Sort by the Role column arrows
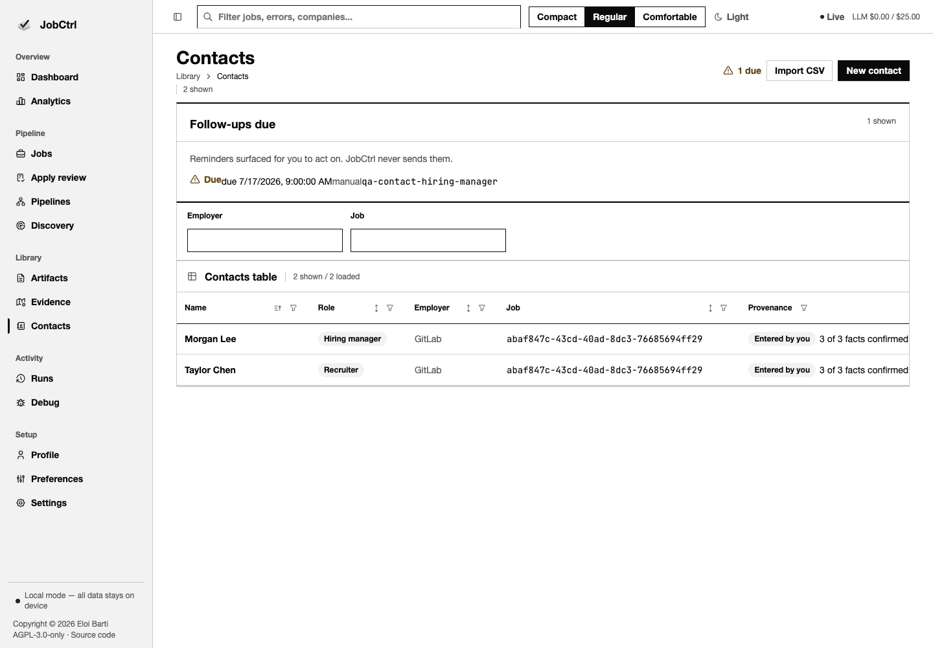Screen dimensions: 933x648 [x=376, y=308]
